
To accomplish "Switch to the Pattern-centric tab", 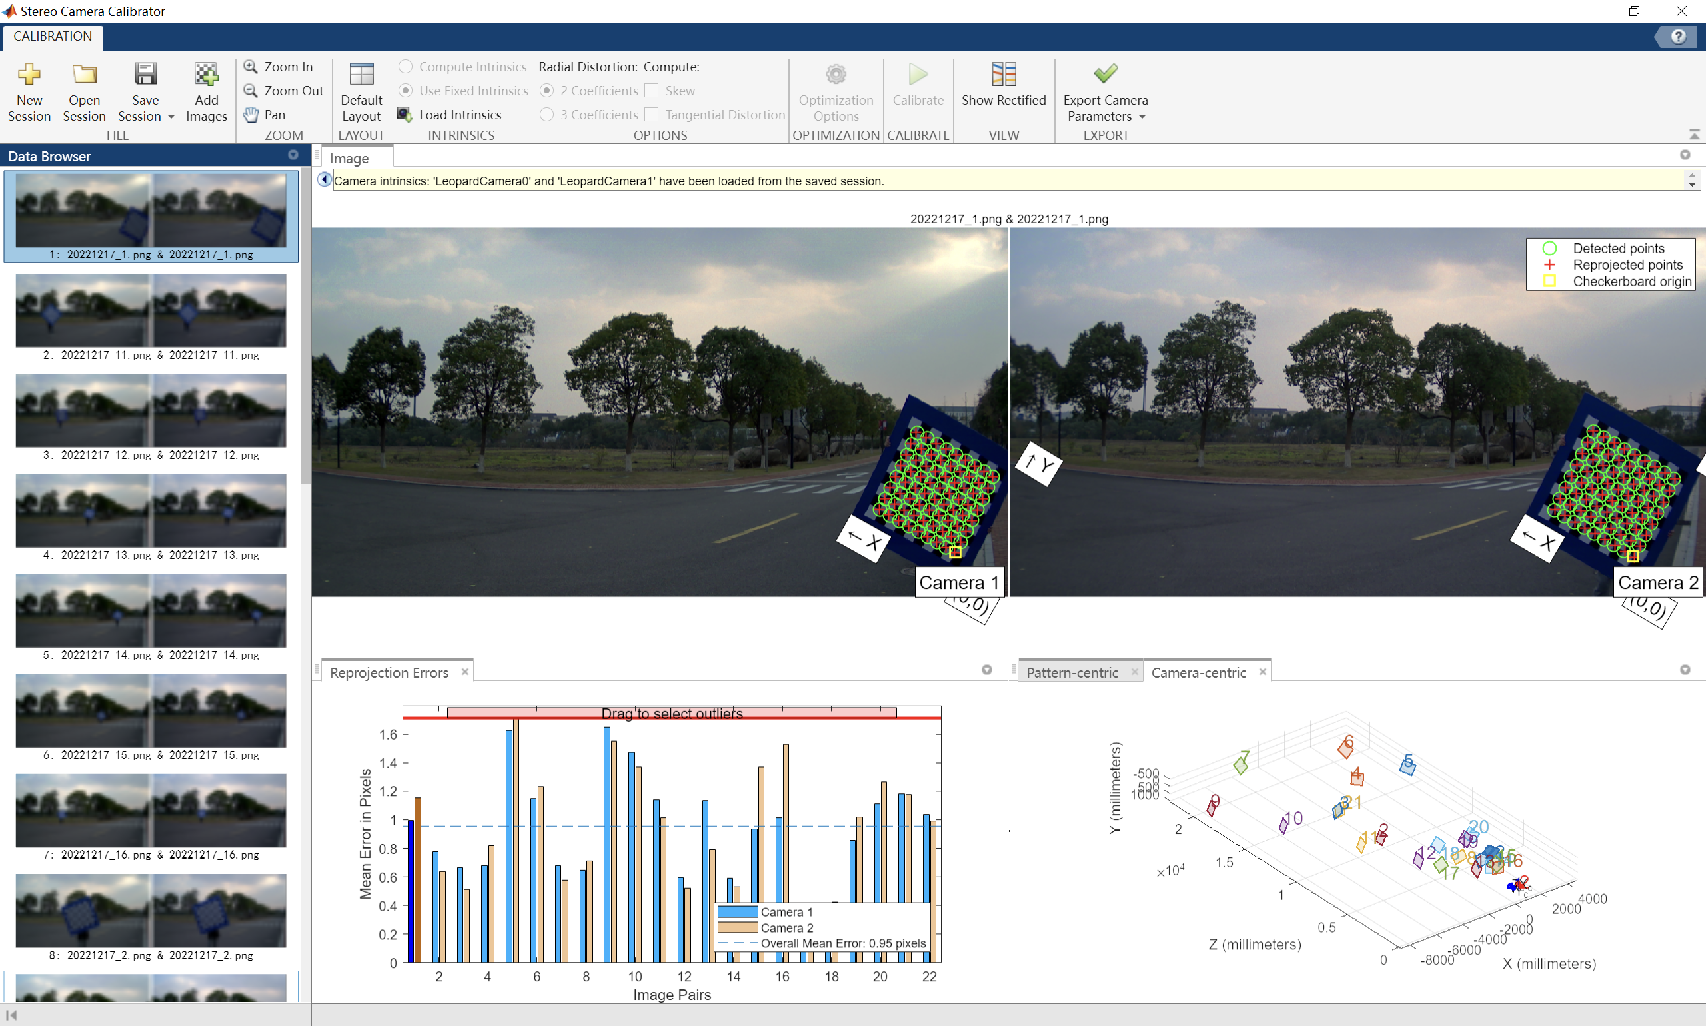I will click(1071, 673).
